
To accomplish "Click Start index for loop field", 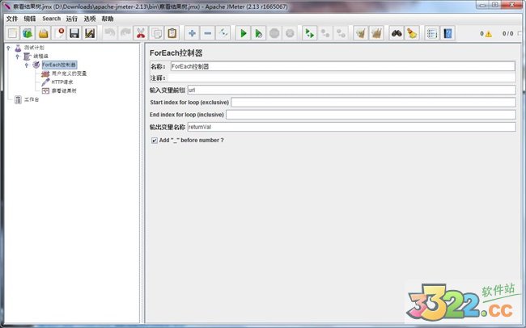I will point(373,102).
